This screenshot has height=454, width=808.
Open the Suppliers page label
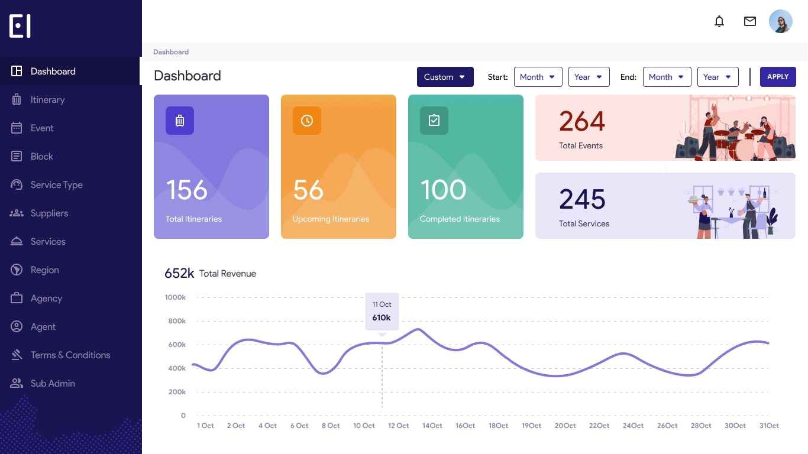point(49,213)
